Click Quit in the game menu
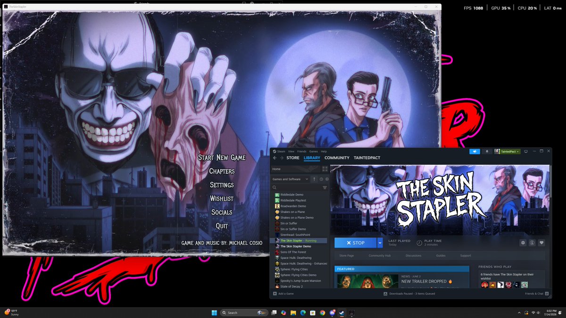Viewport: 566px width, 318px height. 222,226
